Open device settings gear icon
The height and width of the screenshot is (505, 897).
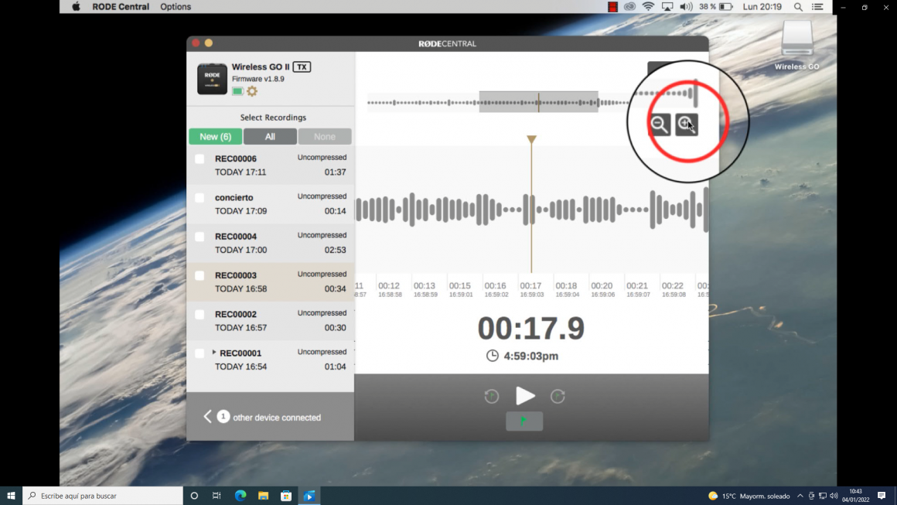(x=252, y=91)
